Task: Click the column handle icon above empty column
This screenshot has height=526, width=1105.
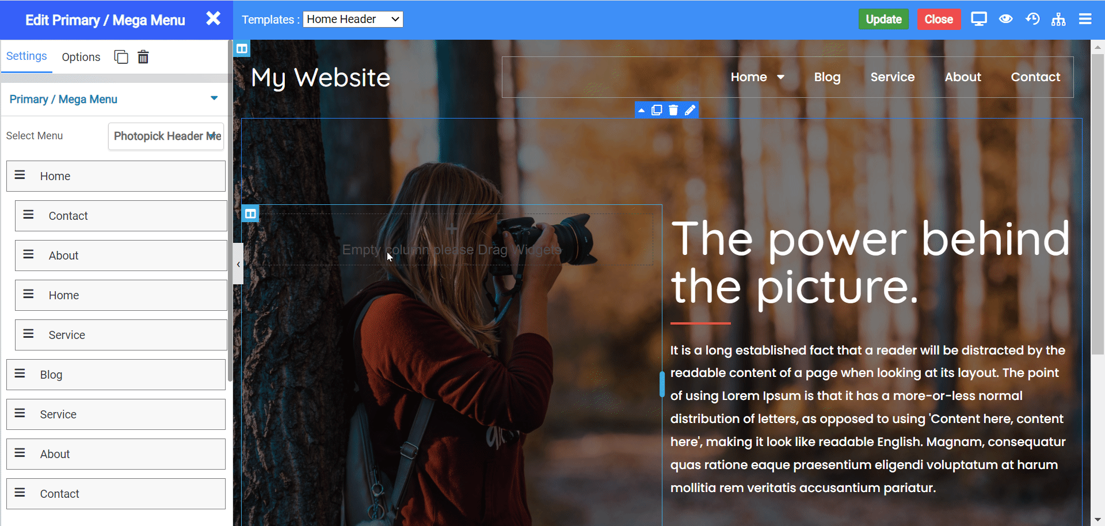Action: click(250, 214)
